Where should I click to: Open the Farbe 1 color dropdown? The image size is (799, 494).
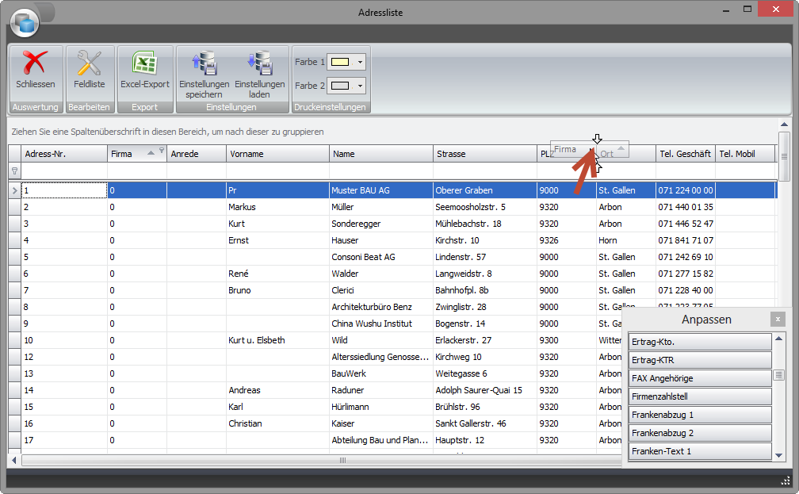coord(361,62)
